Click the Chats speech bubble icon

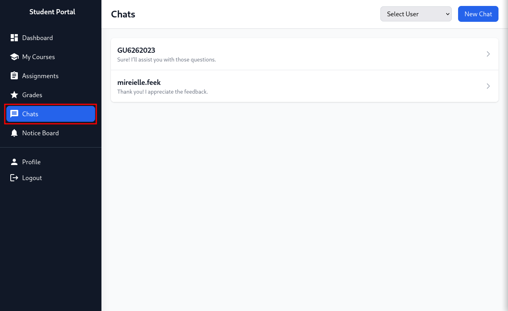pyautogui.click(x=14, y=114)
